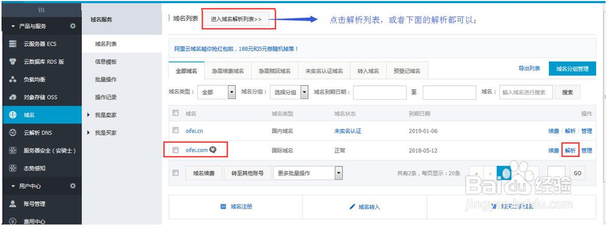Toggle the checkbox beside the 域名续费 button
606x225 pixels.
click(x=176, y=173)
